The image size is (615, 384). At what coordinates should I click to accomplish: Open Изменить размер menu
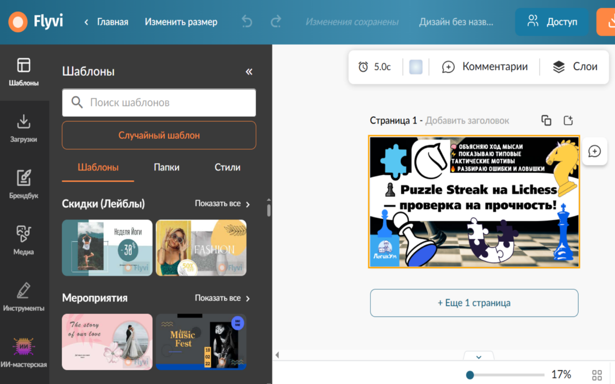pyautogui.click(x=181, y=22)
